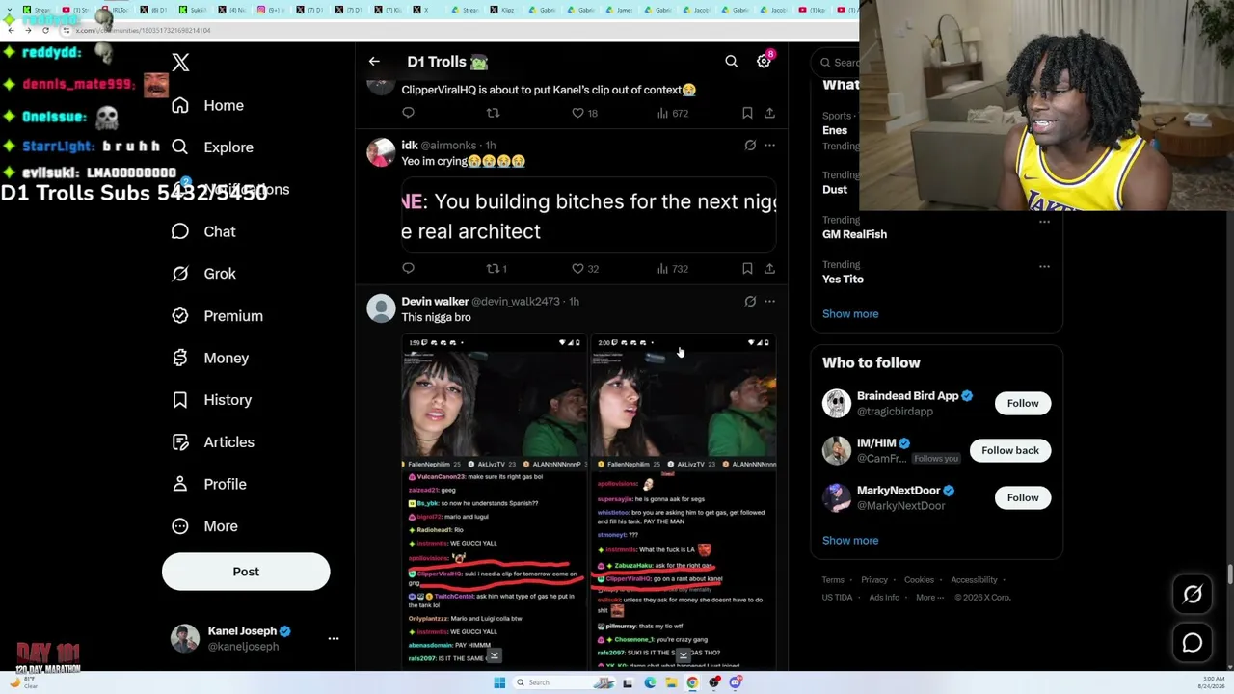Follow back IM/HIM

[1010, 450]
